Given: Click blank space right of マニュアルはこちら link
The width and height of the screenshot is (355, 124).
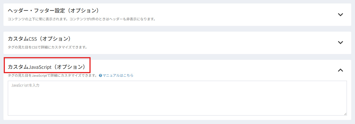Looking at the screenshot, I should click(x=232, y=76).
